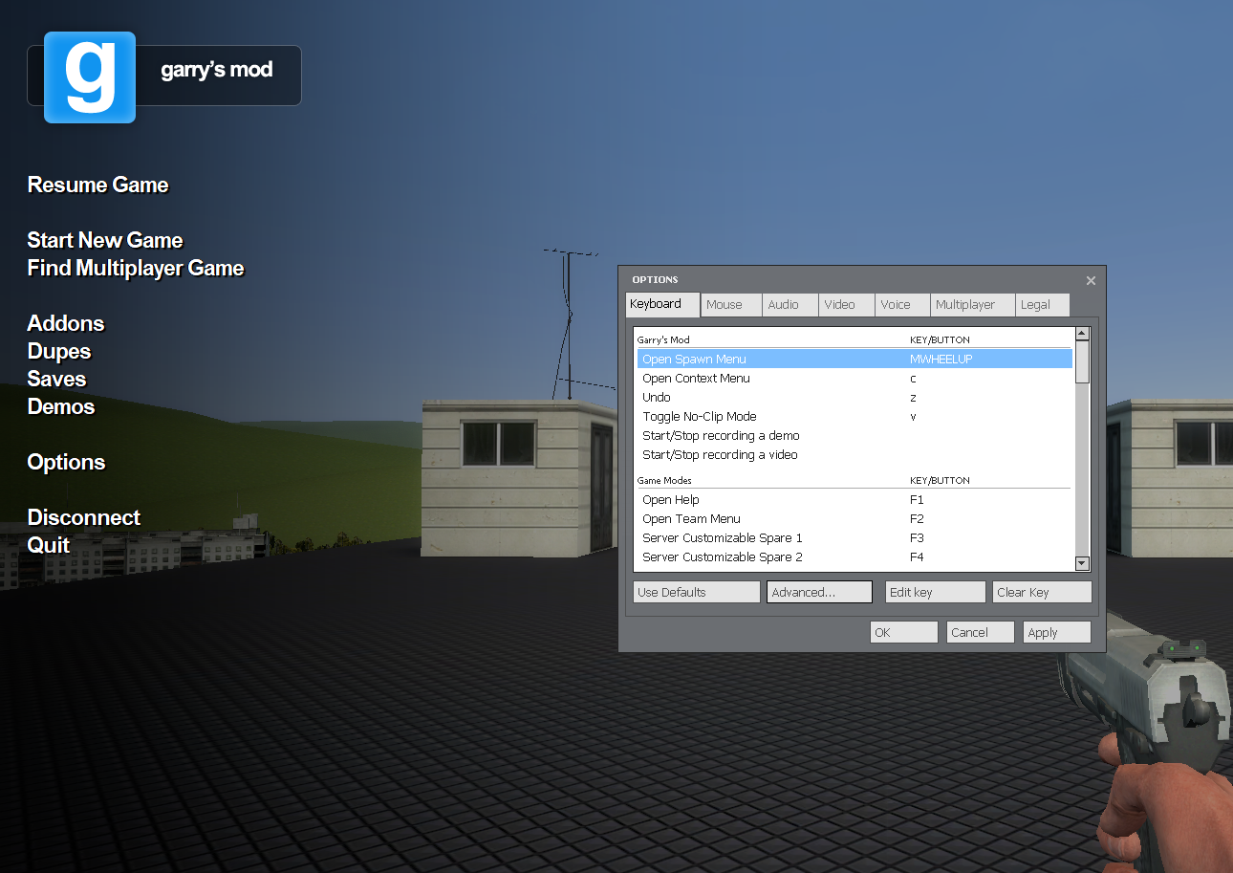The width and height of the screenshot is (1233, 873).
Task: Open the Addons menu
Action: tap(66, 323)
